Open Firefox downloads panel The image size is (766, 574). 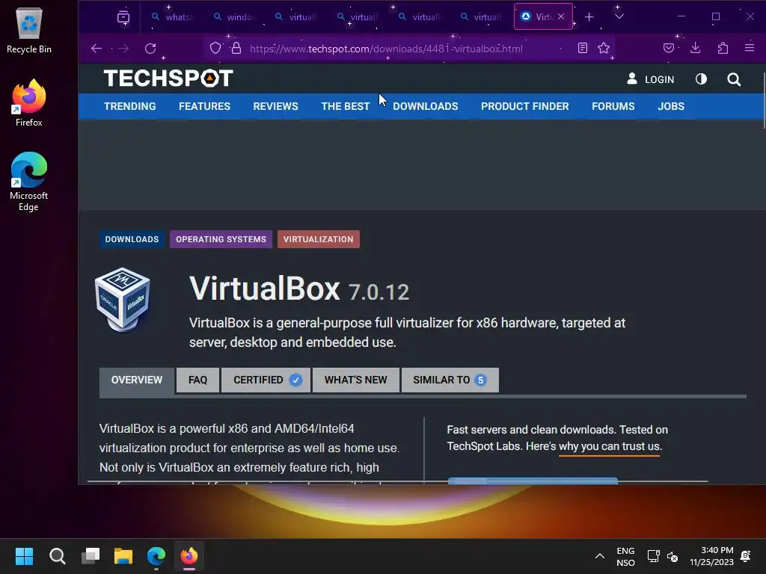pyautogui.click(x=696, y=48)
